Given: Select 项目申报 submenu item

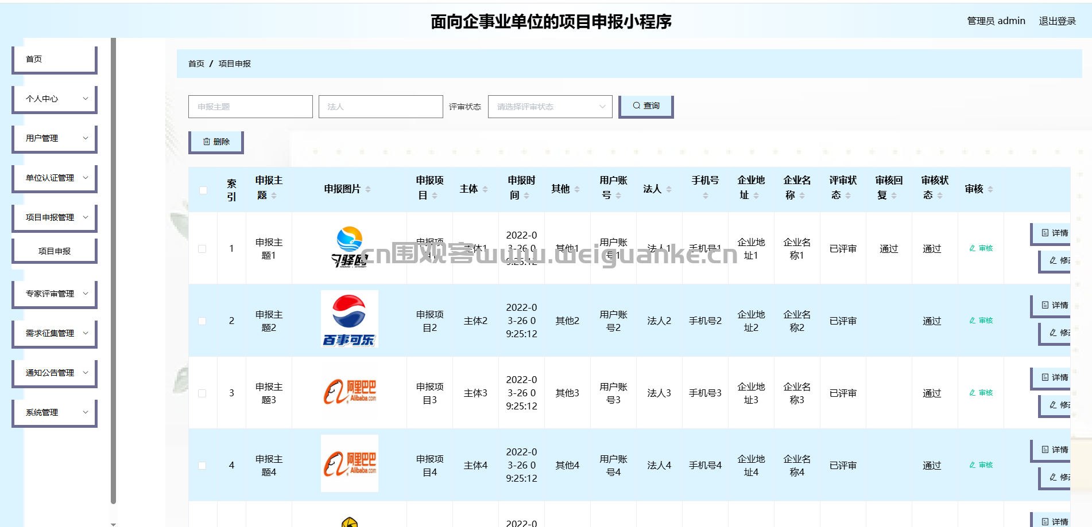Looking at the screenshot, I should point(54,251).
